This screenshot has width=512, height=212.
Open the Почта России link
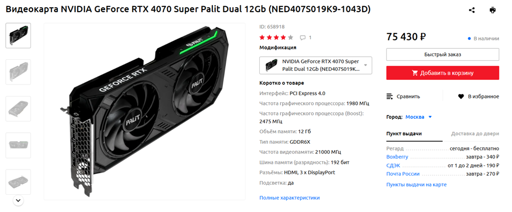(403, 174)
